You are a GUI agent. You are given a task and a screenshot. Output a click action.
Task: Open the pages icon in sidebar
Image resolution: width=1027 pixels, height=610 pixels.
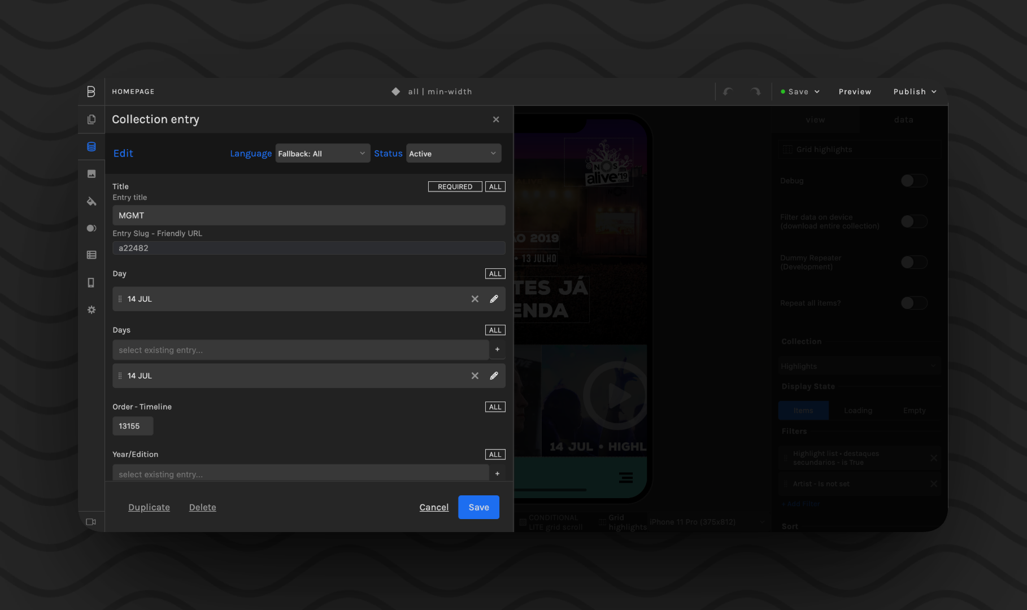point(91,120)
